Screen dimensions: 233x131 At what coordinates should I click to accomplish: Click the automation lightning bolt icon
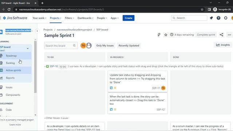tap(159, 35)
